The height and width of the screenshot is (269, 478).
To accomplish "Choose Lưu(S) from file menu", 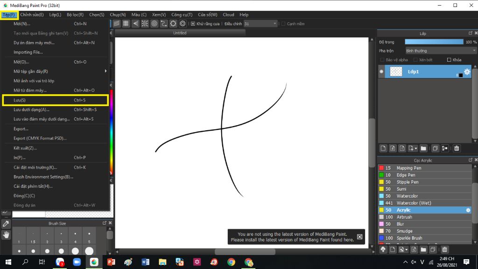I will [56, 100].
